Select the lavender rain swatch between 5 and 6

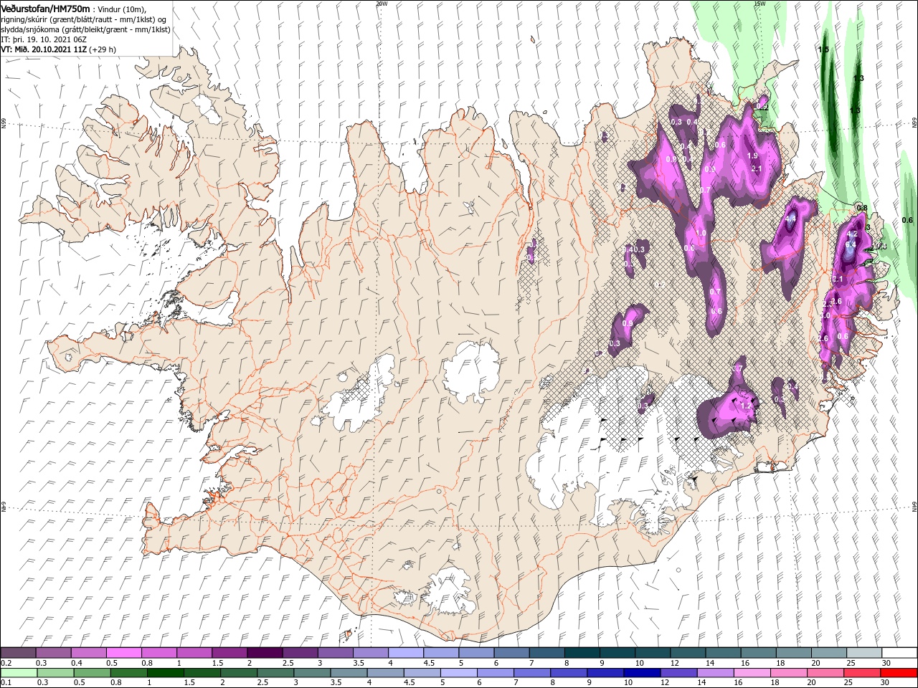click(x=458, y=673)
